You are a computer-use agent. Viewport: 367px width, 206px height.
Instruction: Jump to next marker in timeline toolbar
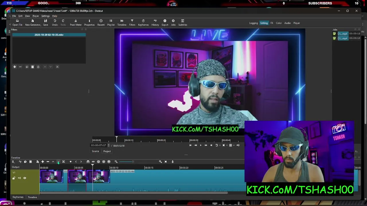pyautogui.click(x=81, y=162)
